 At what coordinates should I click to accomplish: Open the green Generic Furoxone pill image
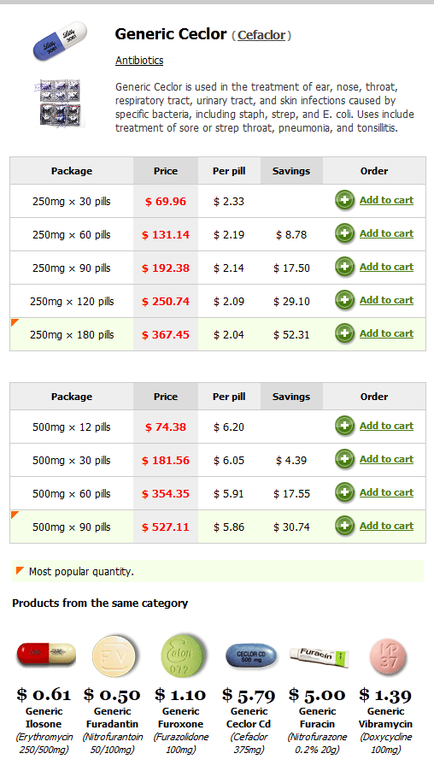pyautogui.click(x=181, y=656)
